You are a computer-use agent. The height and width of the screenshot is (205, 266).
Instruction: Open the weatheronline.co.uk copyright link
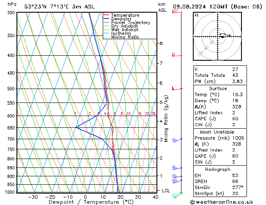pos(222,202)
